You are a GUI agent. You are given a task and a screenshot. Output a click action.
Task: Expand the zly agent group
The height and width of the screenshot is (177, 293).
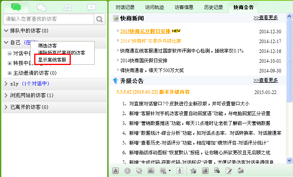(6, 83)
